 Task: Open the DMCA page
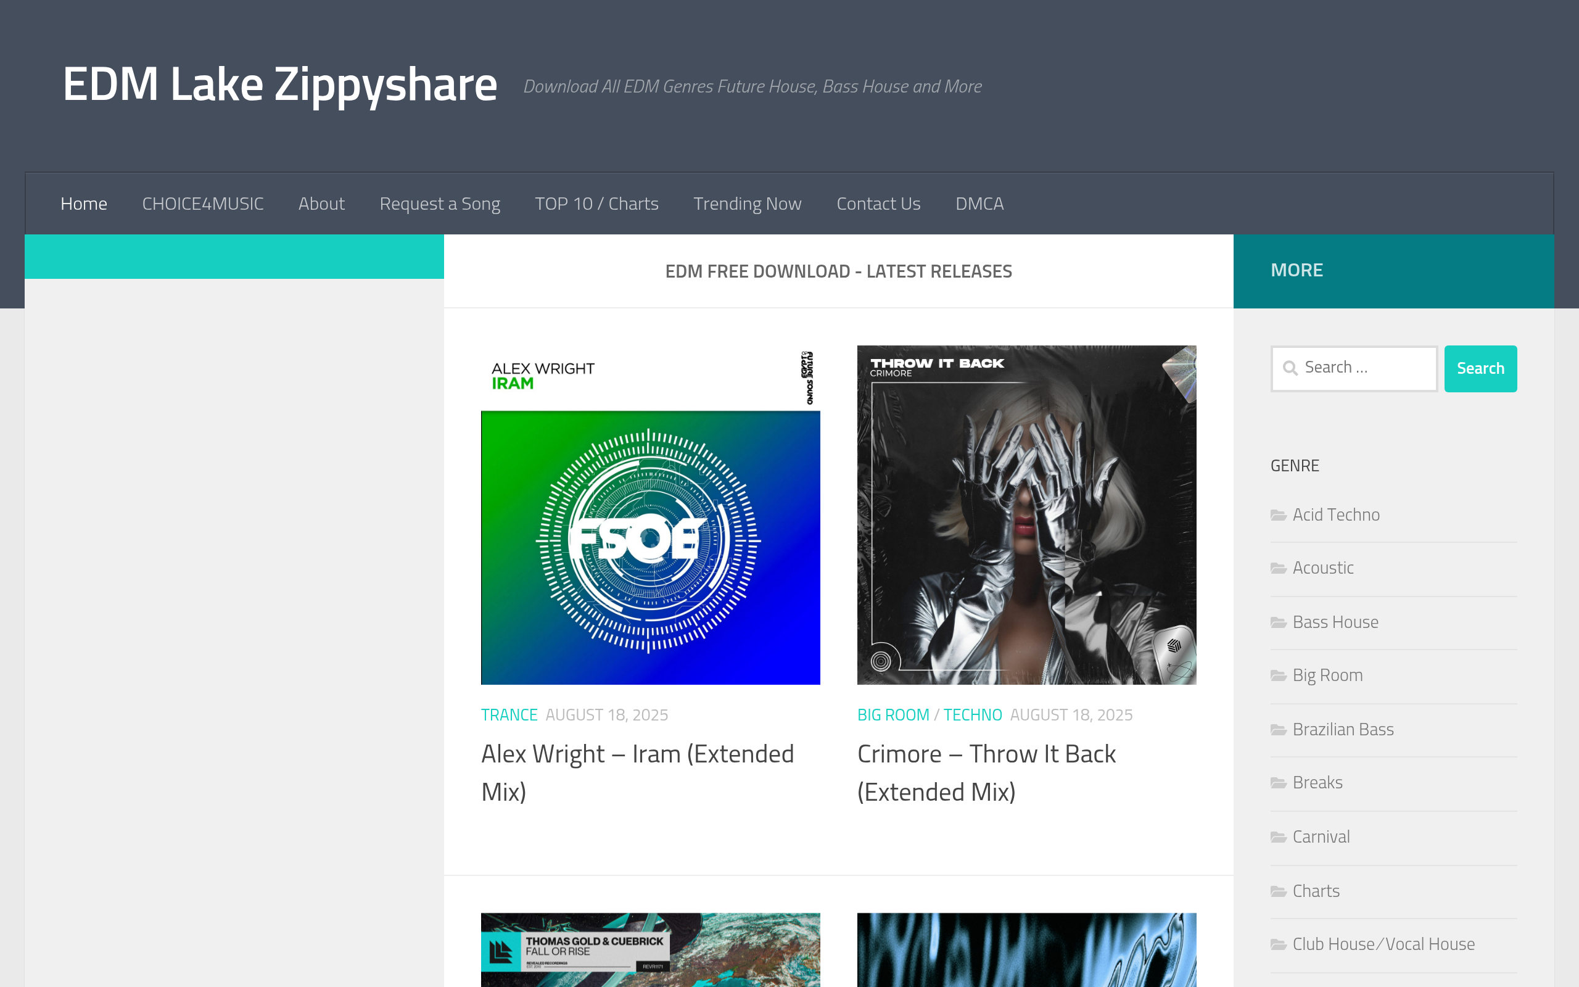[x=979, y=204]
